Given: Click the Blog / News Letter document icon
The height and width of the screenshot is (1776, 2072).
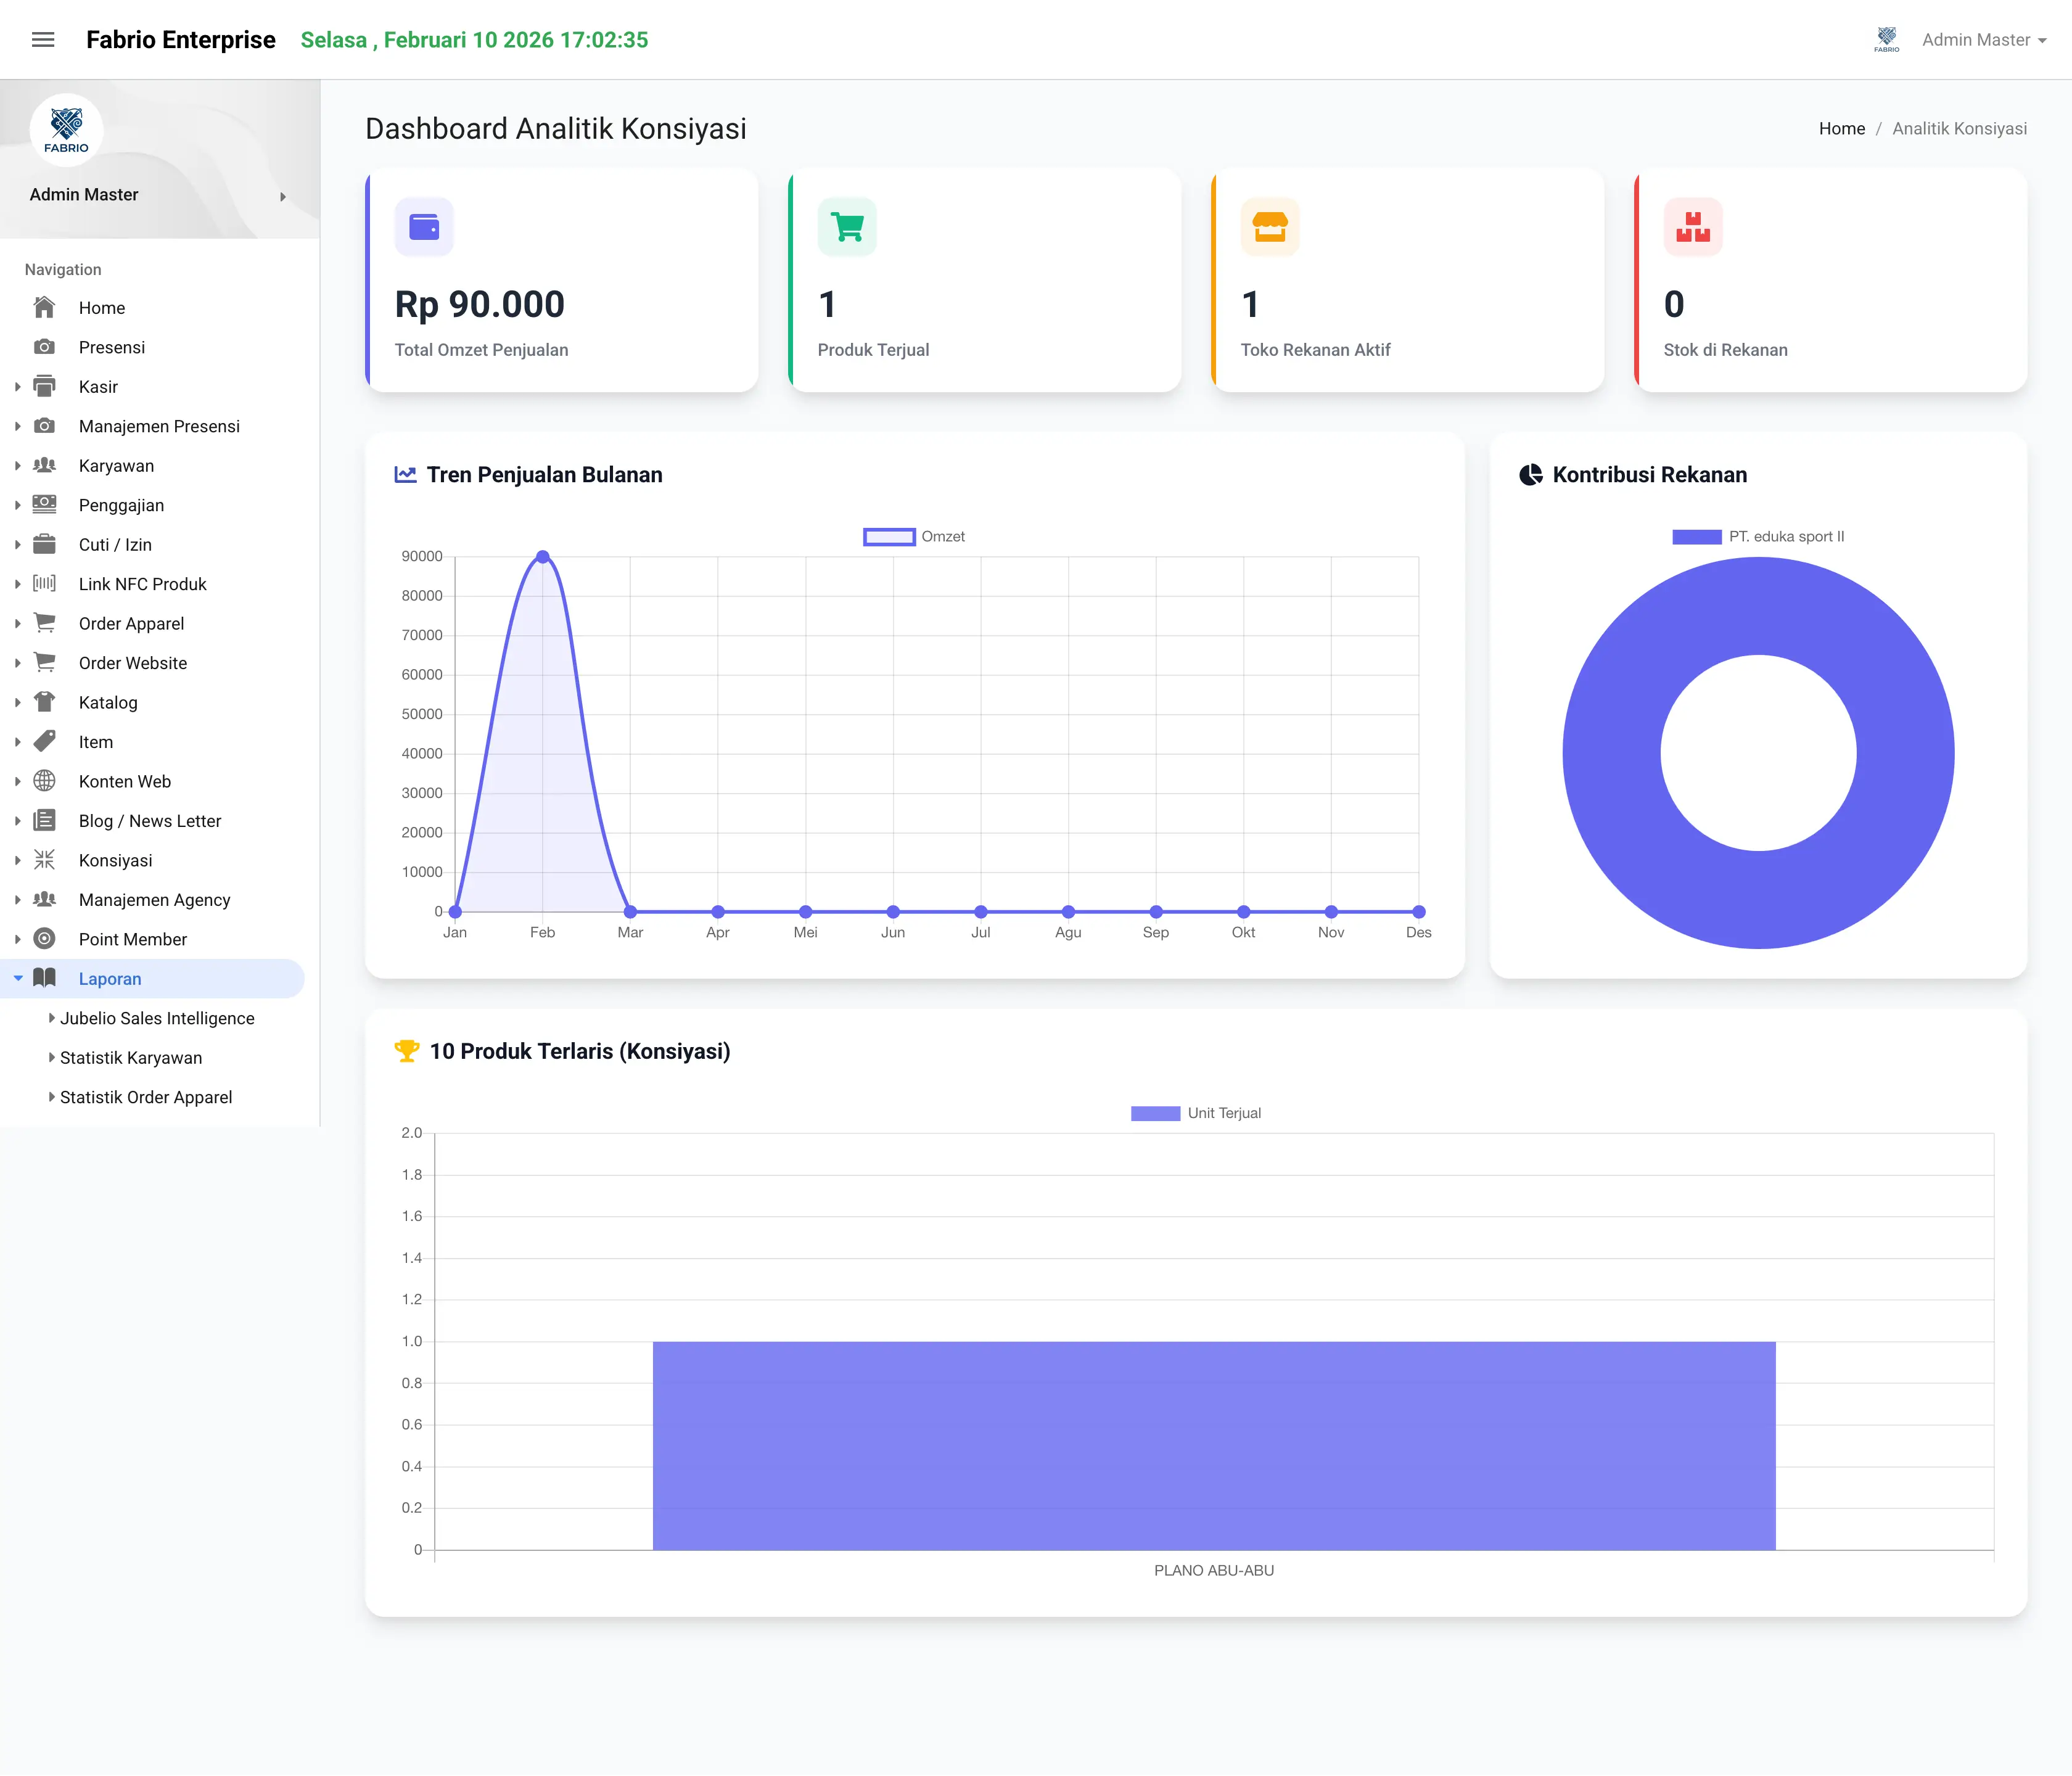Looking at the screenshot, I should tap(44, 820).
